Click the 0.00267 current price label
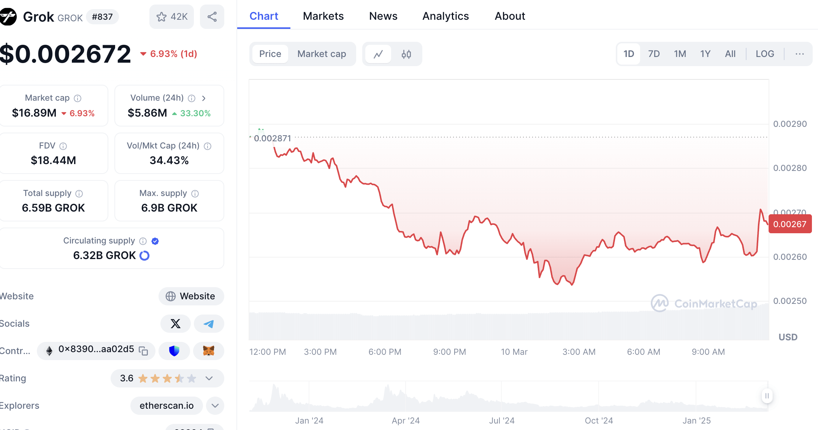Image resolution: width=818 pixels, height=430 pixels. coord(790,224)
